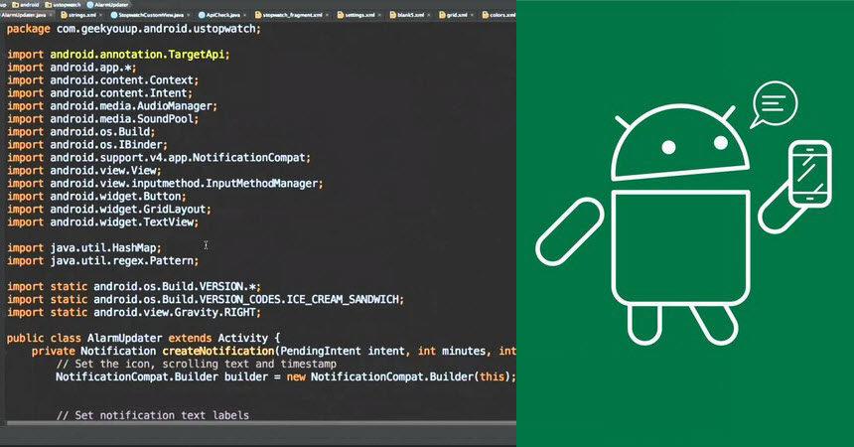Image resolution: width=854 pixels, height=447 pixels.
Task: Click the android.app.* import line
Action: tap(71, 68)
